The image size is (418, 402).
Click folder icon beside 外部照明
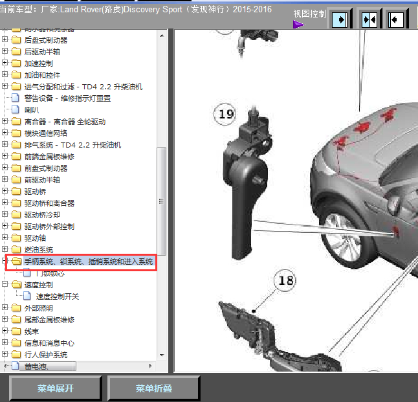tap(16, 307)
